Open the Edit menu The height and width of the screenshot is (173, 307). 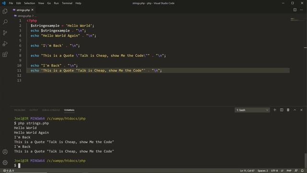click(x=18, y=3)
